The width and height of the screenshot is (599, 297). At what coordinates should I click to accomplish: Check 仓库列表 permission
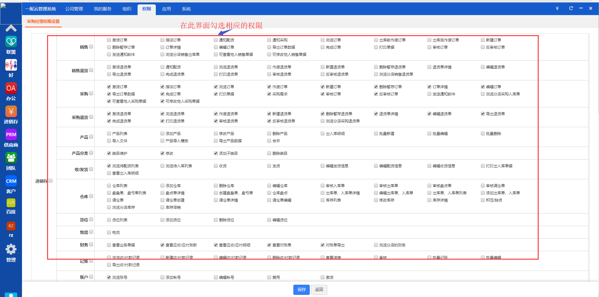(x=109, y=186)
